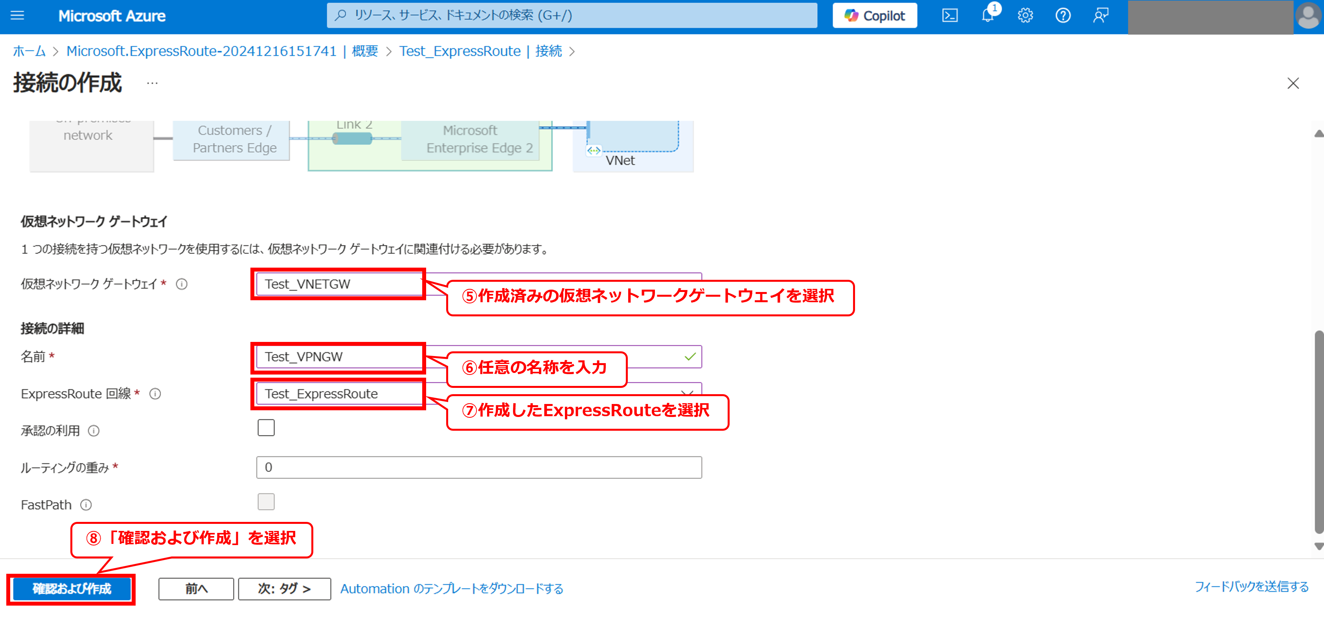This screenshot has height=617, width=1324.
Task: Open the ellipsis menu beside 接続の作成
Action: coord(152,83)
